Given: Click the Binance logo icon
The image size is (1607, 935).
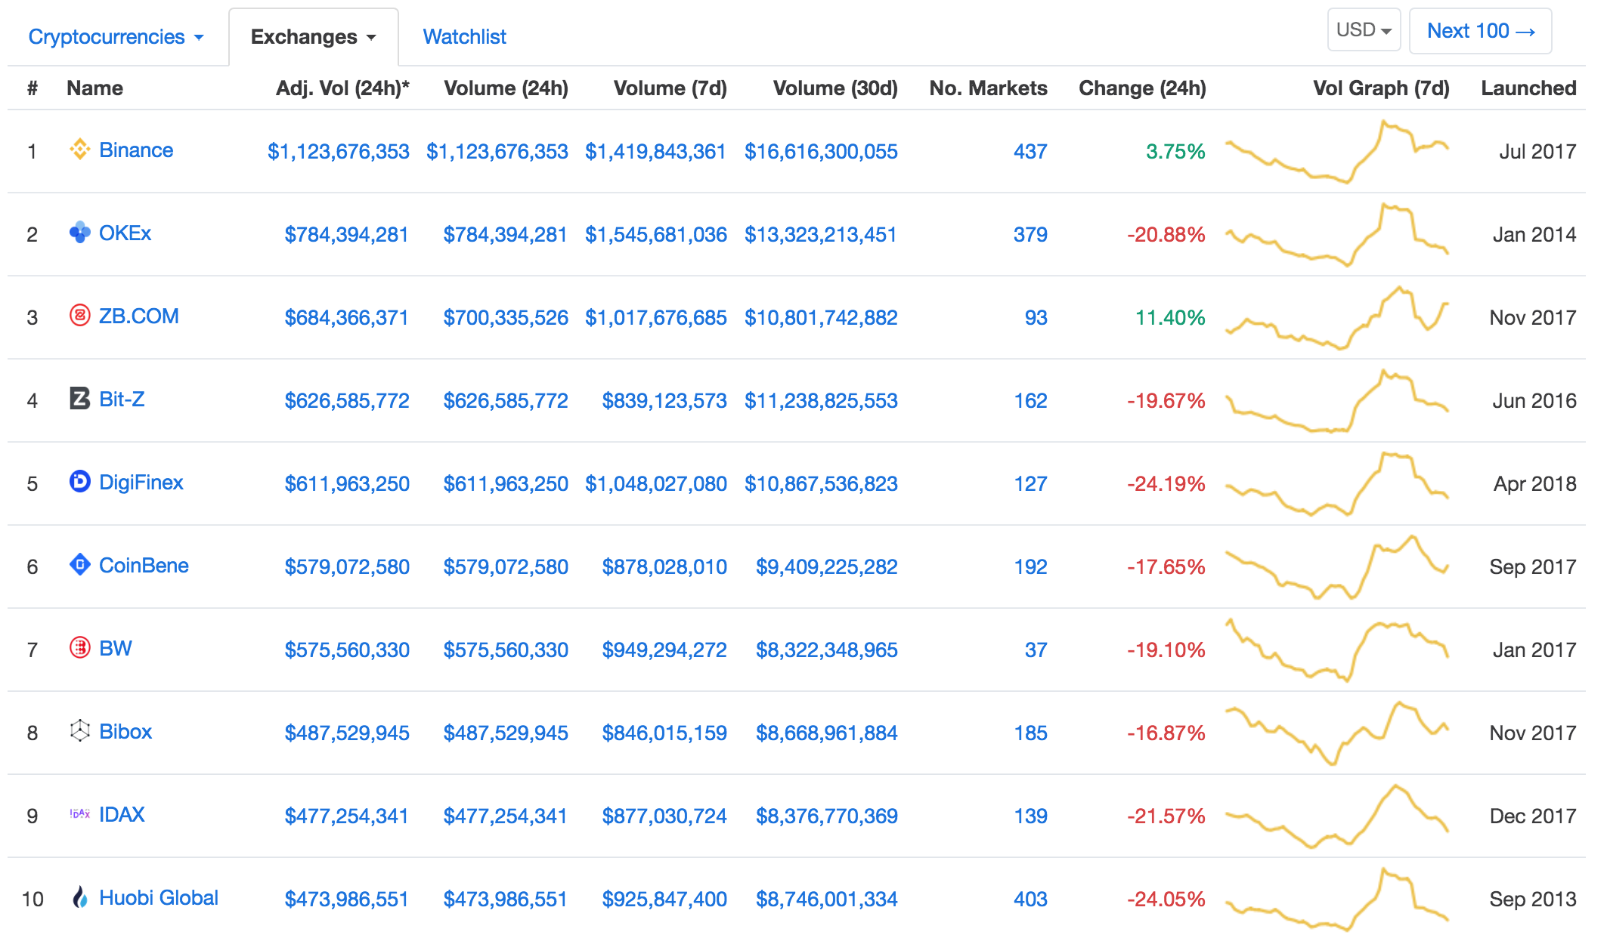Looking at the screenshot, I should coord(79,150).
